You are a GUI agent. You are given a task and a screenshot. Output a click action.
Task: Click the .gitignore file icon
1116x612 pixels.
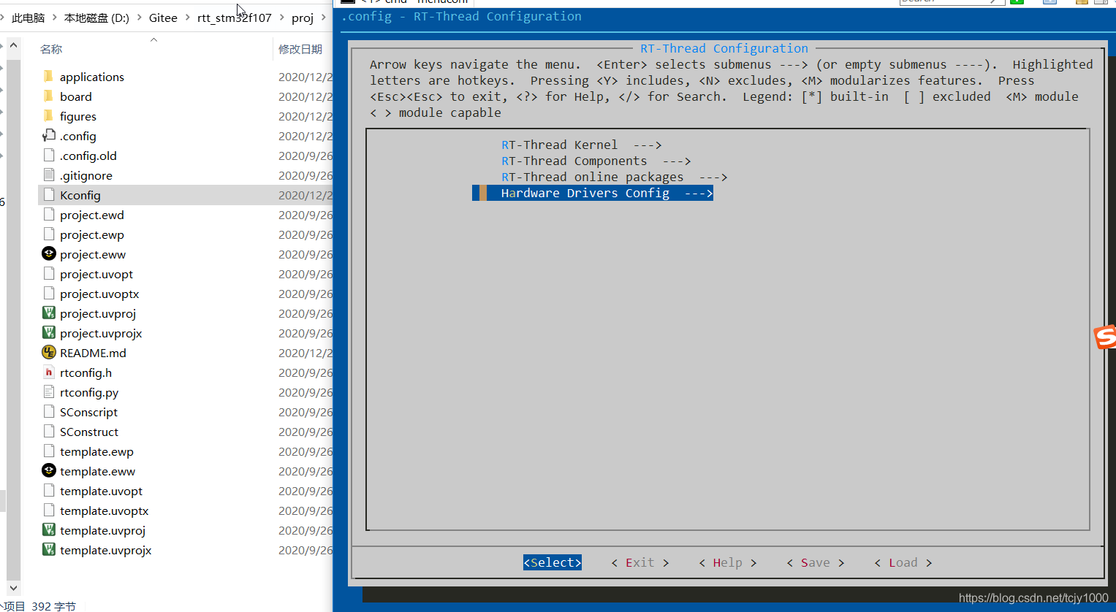tap(48, 175)
